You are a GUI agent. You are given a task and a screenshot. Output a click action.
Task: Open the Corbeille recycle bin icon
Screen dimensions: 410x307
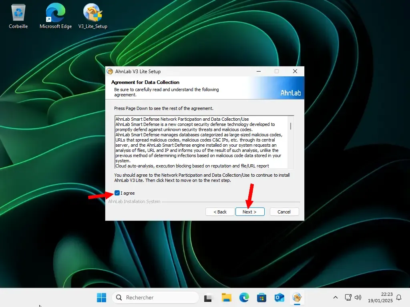click(18, 16)
